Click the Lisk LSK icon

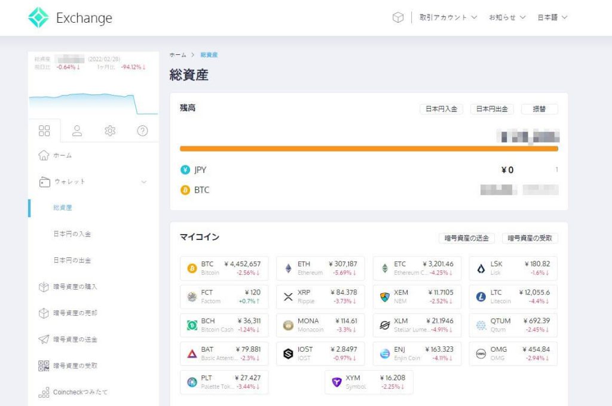[x=481, y=268]
